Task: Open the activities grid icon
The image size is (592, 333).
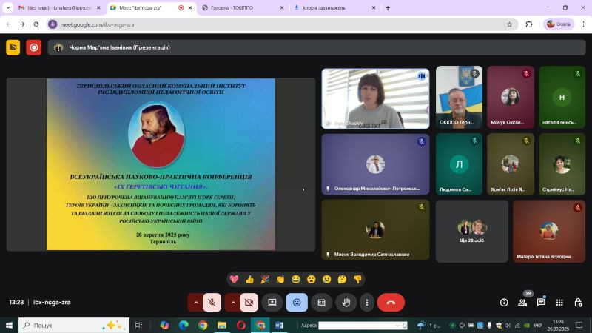Action: (559, 302)
